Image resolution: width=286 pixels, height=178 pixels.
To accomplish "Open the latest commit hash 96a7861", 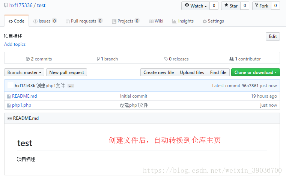I will coord(250,86).
